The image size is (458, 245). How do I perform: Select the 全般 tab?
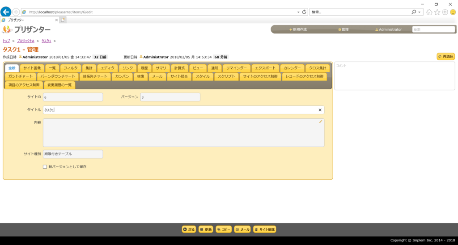pos(12,68)
